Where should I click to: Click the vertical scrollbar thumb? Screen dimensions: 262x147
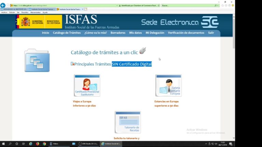[x=234, y=33]
